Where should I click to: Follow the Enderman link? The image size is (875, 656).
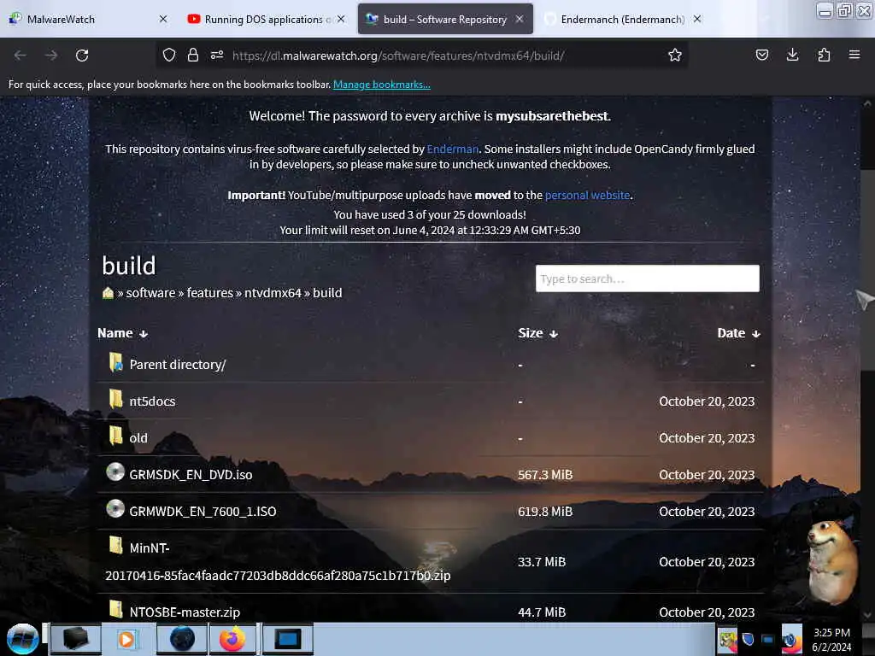(x=453, y=149)
